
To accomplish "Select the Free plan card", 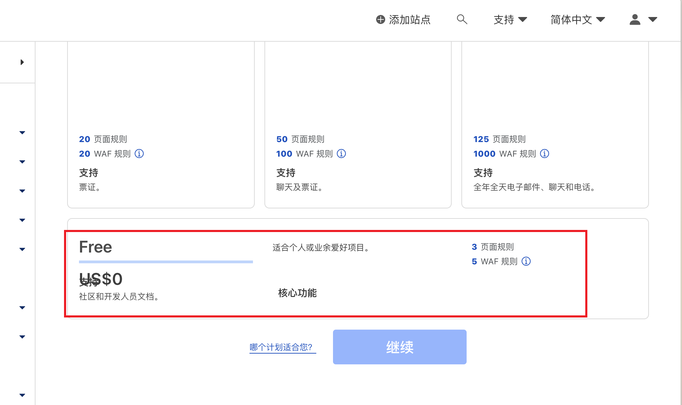I will coord(358,268).
